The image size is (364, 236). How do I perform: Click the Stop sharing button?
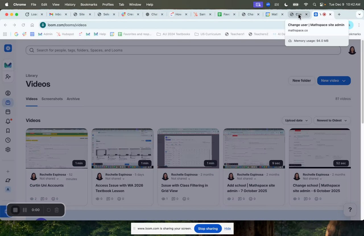(208, 229)
